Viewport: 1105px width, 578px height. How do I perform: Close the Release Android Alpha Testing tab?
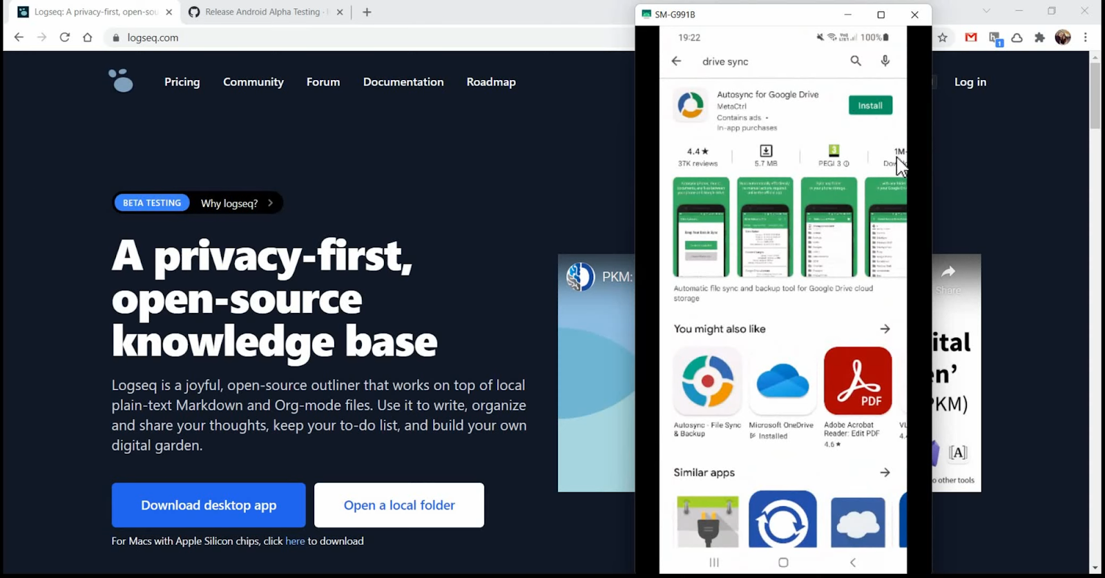pyautogui.click(x=340, y=12)
